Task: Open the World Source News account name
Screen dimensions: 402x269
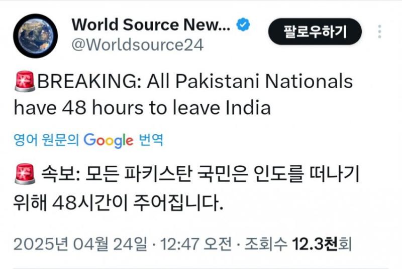Action: click(151, 24)
